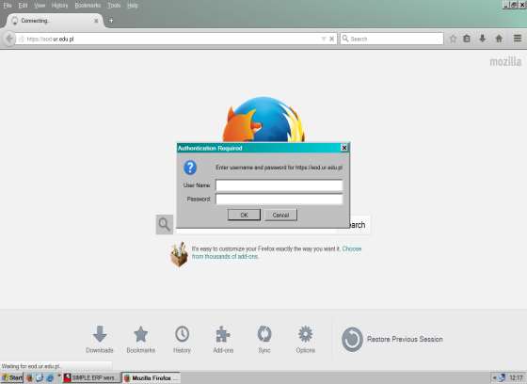
Task: Open the hamburger menu button
Action: click(x=518, y=39)
